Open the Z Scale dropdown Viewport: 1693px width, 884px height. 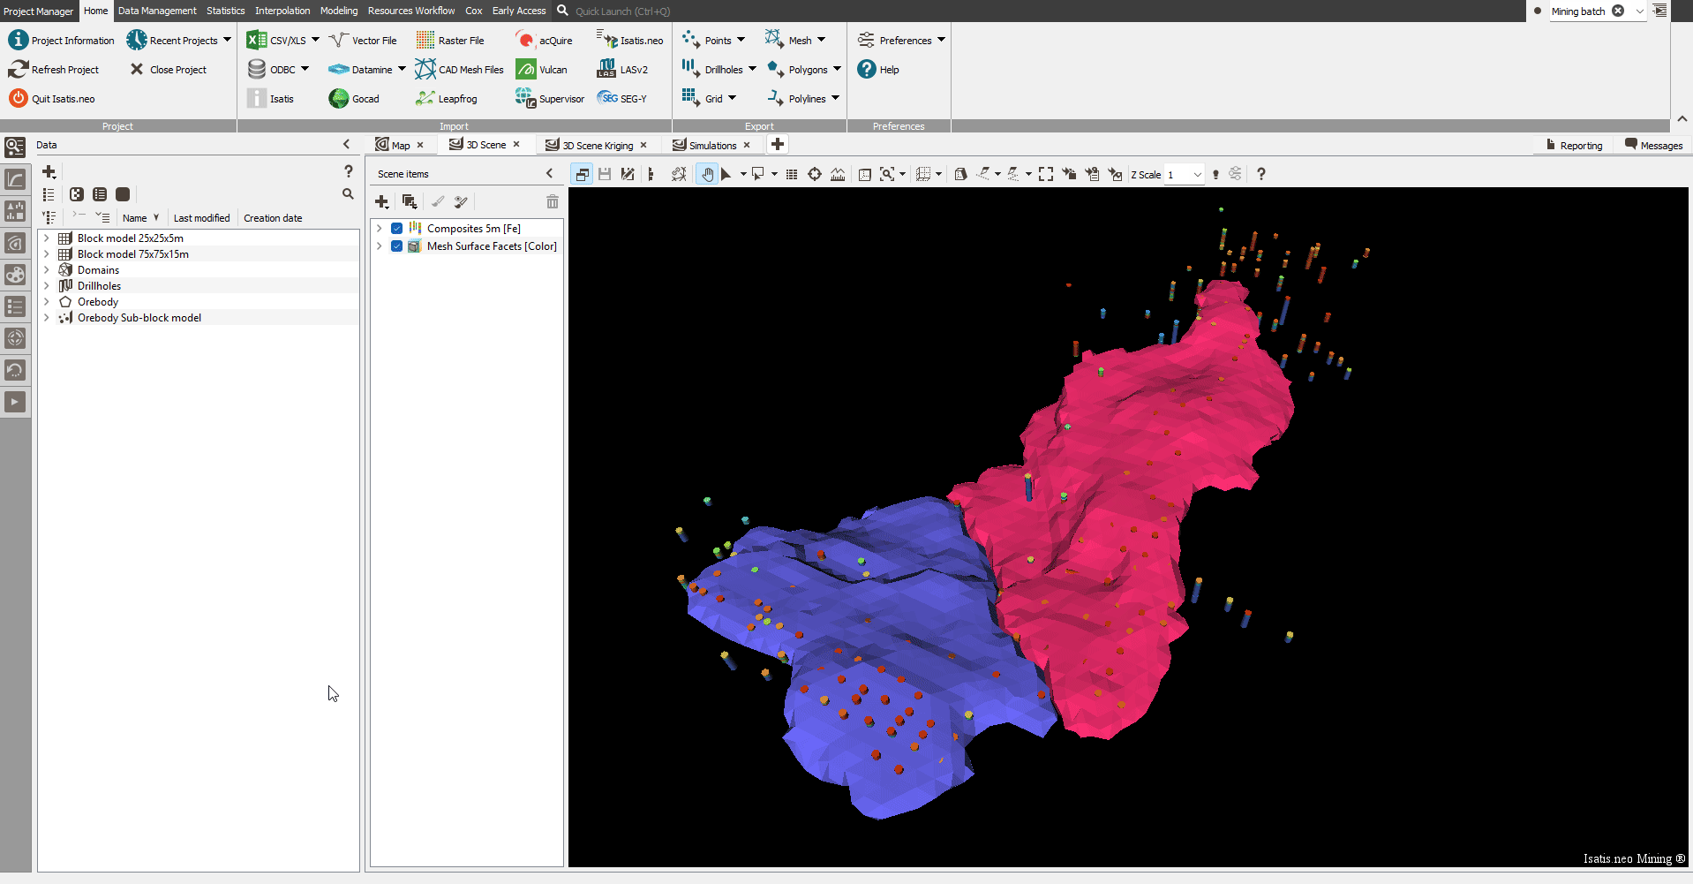tap(1197, 175)
